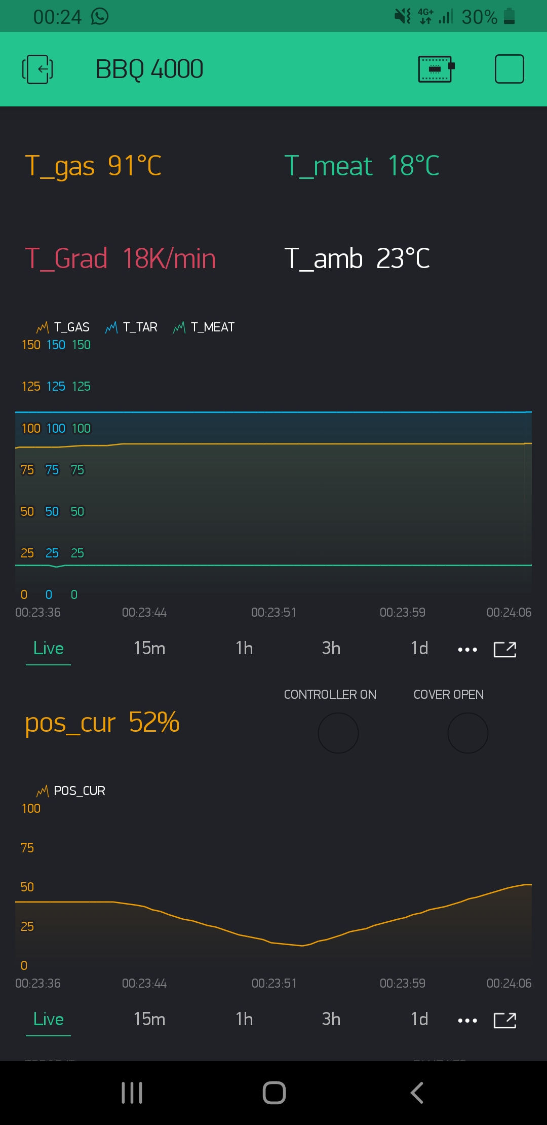Screen dimensions: 547x1125
Task: Tap the COVER OPEN indicator LED
Action: pos(467,733)
